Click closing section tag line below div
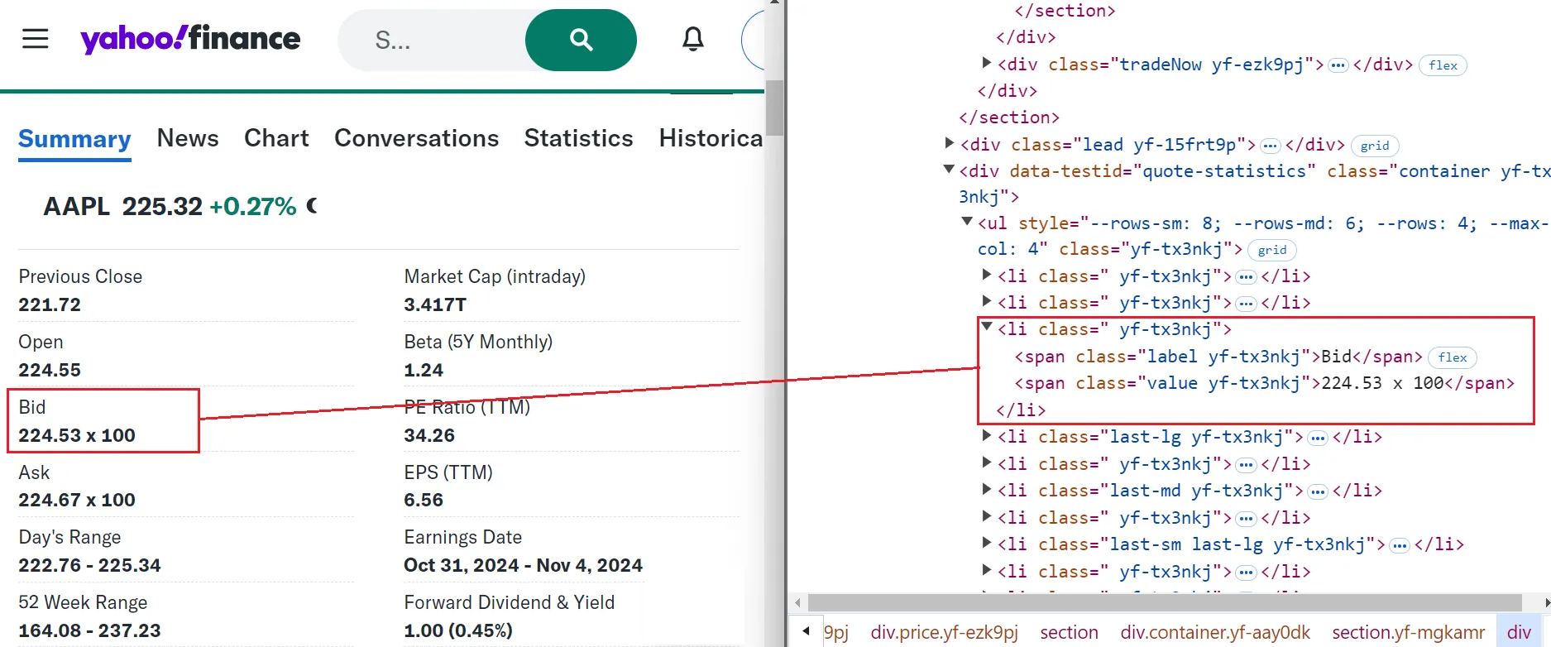 click(1009, 117)
